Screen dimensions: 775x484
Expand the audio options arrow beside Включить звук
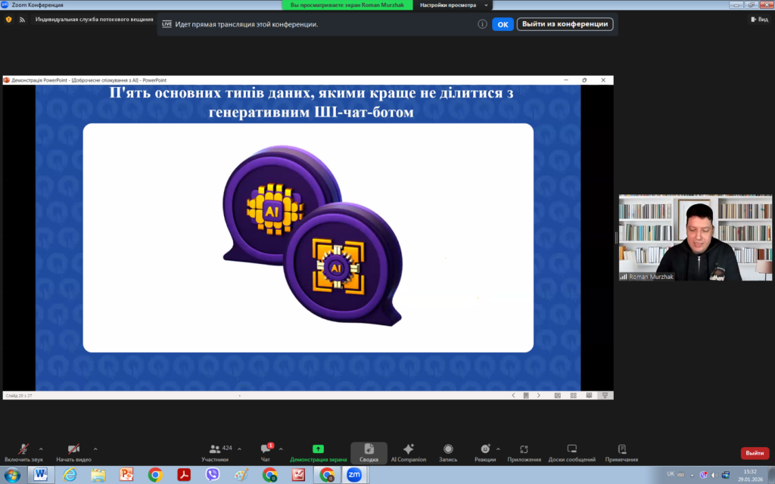tap(41, 448)
